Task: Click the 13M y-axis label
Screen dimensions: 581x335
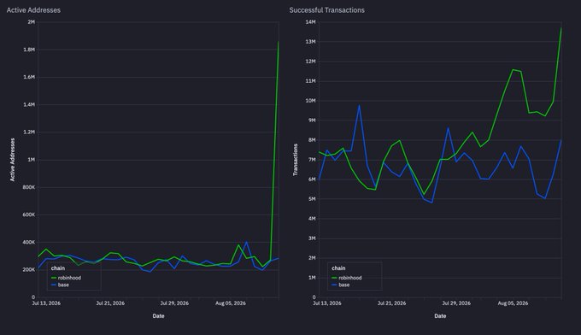Action: (310, 42)
